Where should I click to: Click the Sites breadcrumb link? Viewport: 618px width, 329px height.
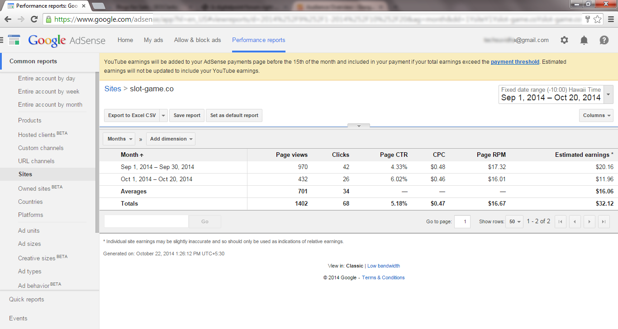[113, 89]
